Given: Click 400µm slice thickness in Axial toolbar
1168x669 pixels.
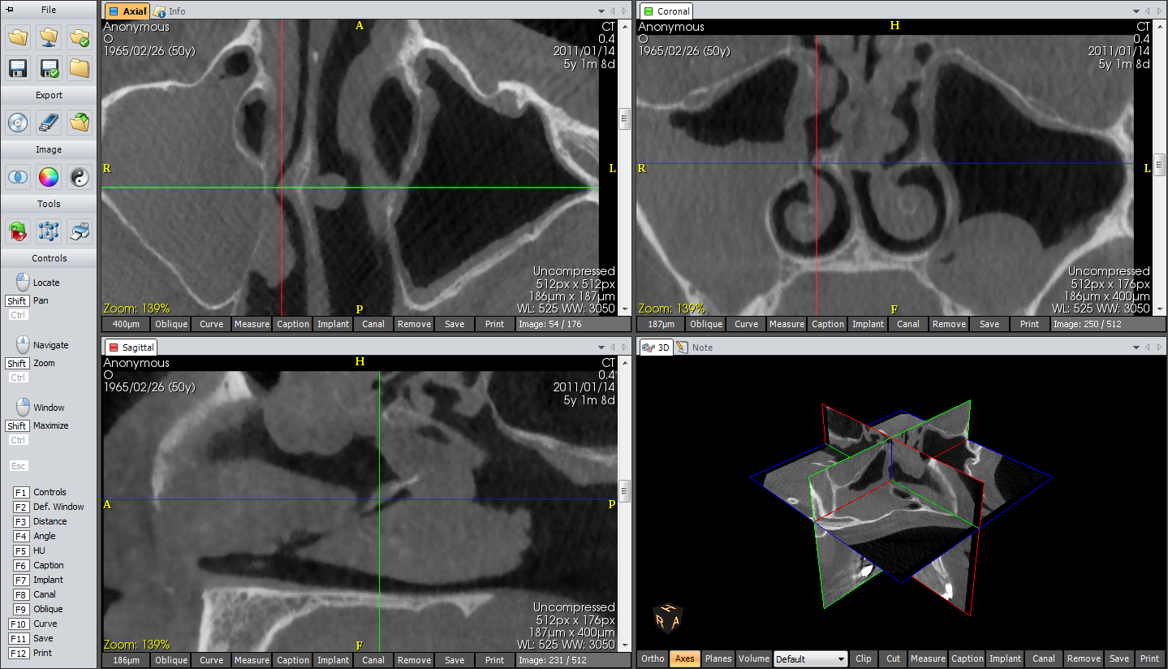Looking at the screenshot, I should (x=126, y=324).
